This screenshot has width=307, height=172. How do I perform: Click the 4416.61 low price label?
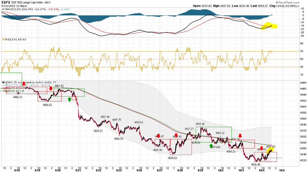[47, 105]
